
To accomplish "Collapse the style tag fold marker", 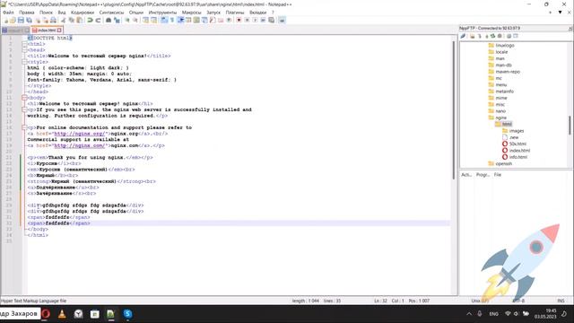I will point(24,62).
